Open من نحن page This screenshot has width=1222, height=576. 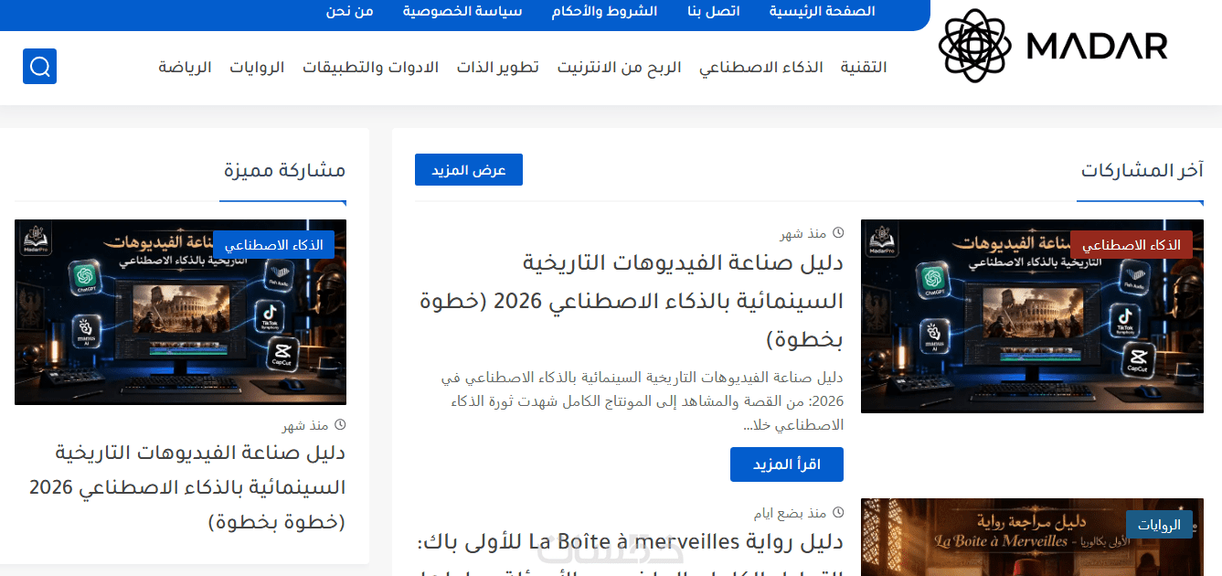point(350,11)
